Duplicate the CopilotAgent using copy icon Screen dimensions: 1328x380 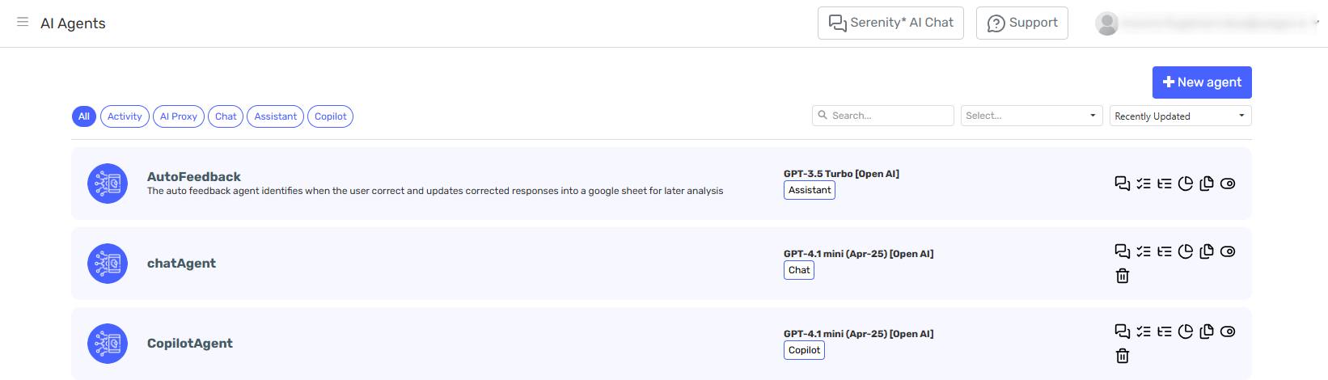pos(1207,331)
